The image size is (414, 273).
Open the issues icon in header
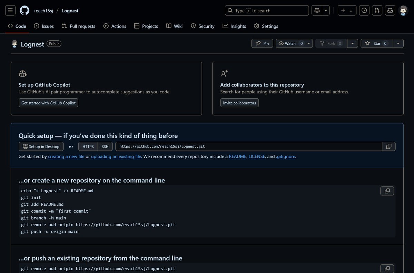tap(364, 10)
